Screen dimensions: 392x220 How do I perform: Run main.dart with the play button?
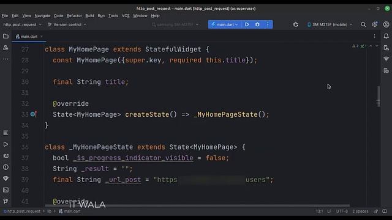[x=247, y=24]
